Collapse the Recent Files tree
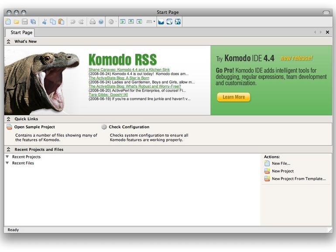Image resolution: width=336 pixels, height=252 pixels. (7, 163)
